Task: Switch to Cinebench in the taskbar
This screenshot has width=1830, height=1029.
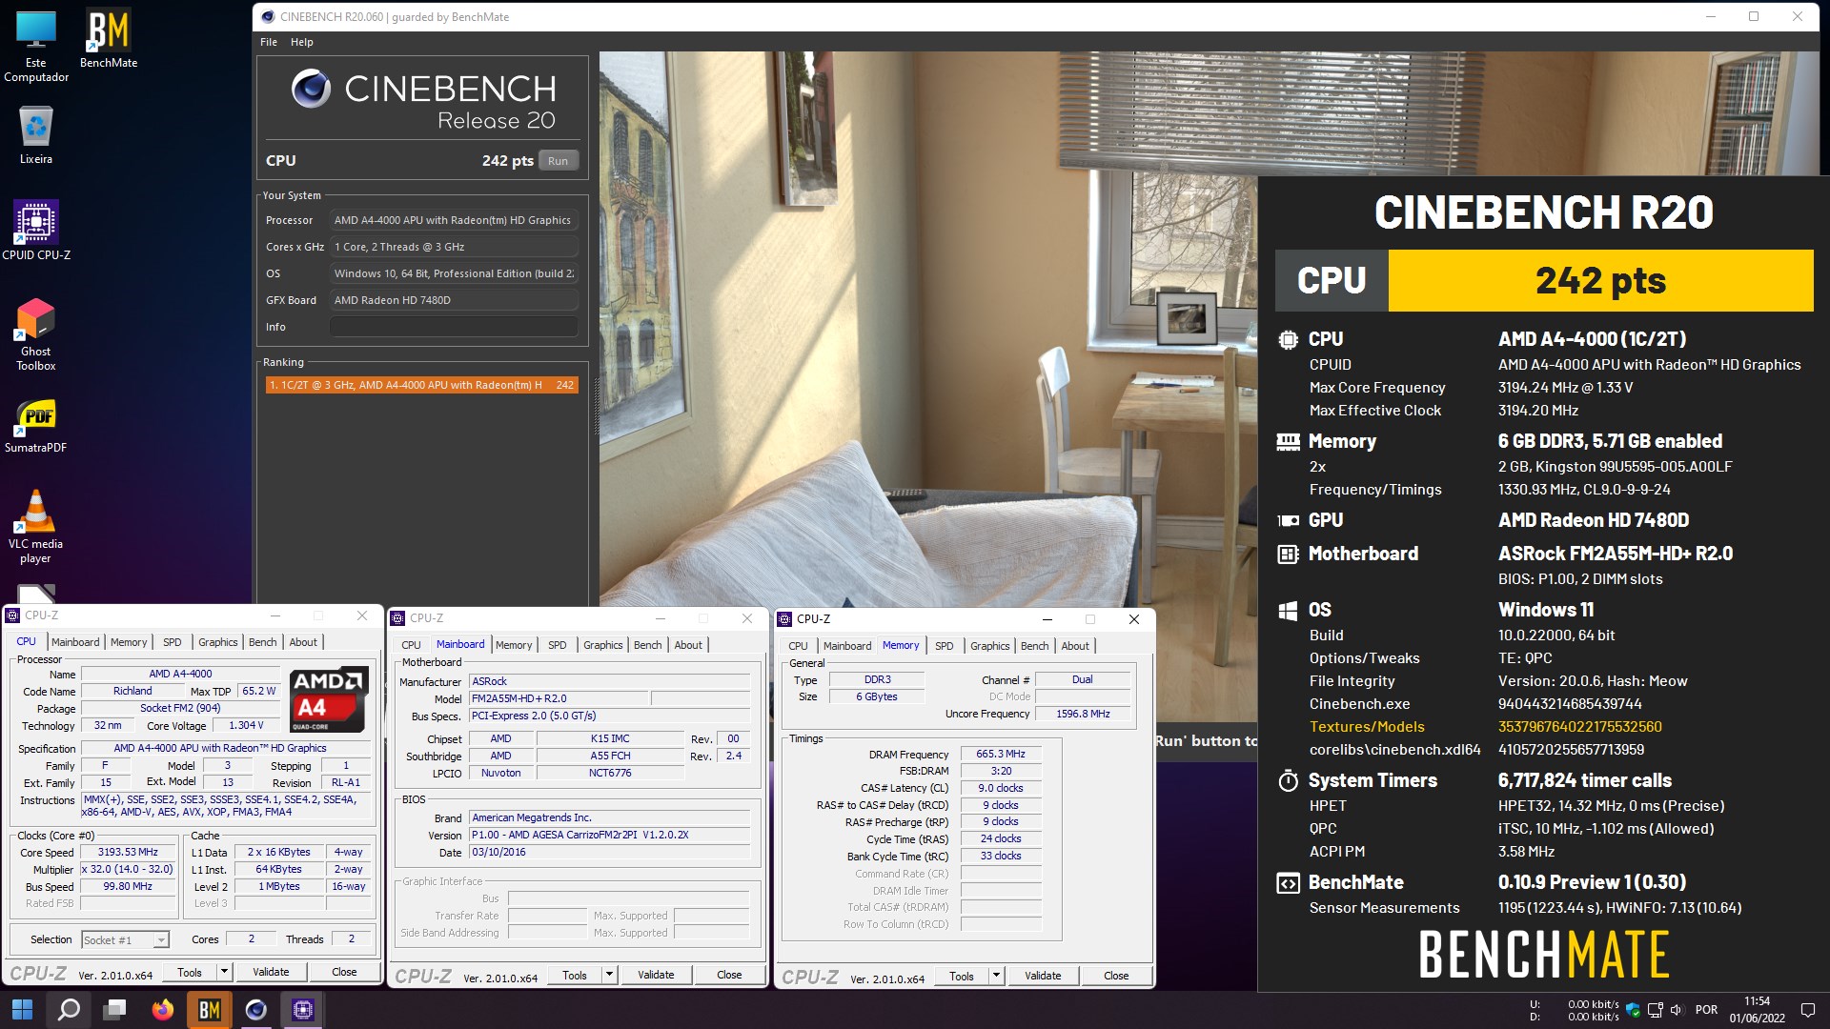Action: point(256,1009)
